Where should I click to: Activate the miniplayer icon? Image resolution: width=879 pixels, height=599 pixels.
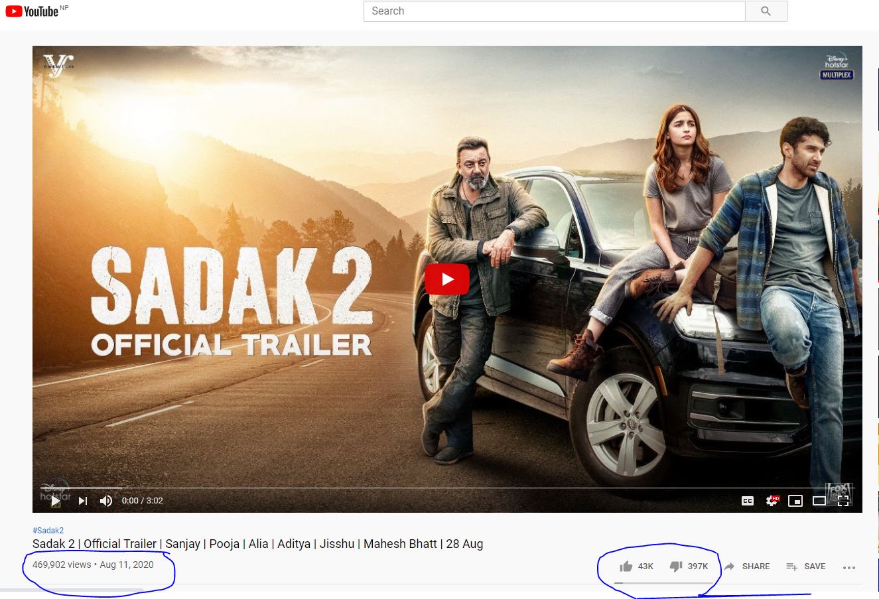(x=795, y=501)
